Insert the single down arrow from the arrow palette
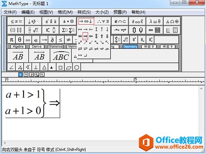206x154 pixels. [x=107, y=29]
